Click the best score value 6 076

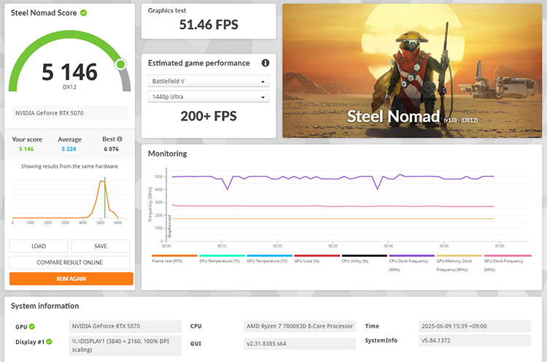point(112,149)
